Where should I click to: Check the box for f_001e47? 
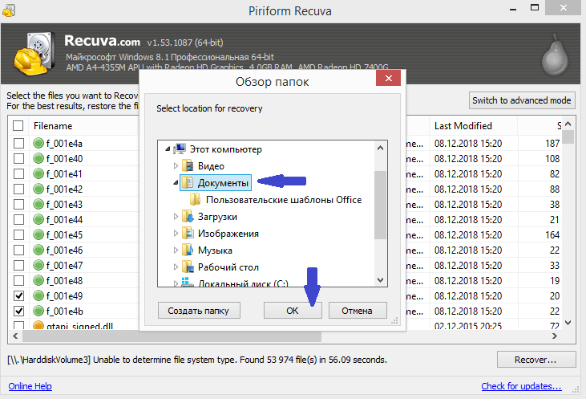(x=18, y=266)
